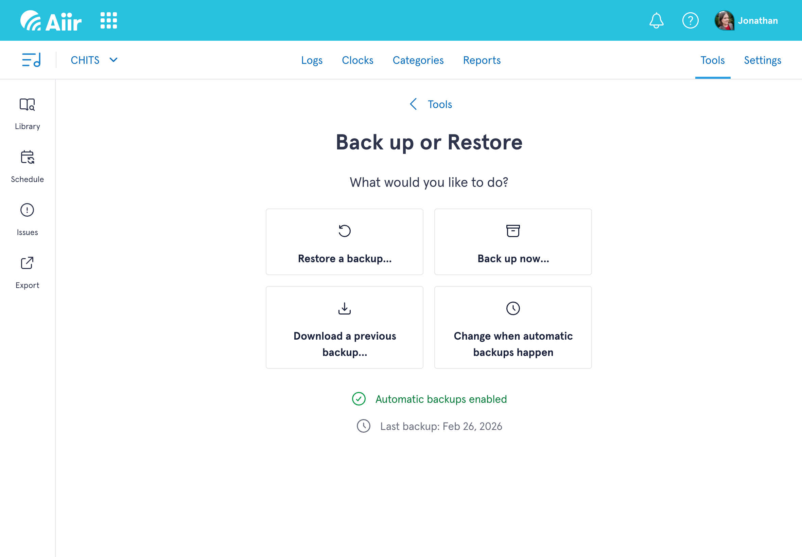Expand the CHITS station dropdown

point(94,60)
